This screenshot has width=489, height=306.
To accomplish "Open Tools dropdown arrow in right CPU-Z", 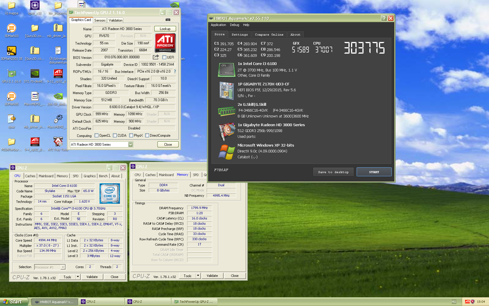I will click(x=198, y=276).
